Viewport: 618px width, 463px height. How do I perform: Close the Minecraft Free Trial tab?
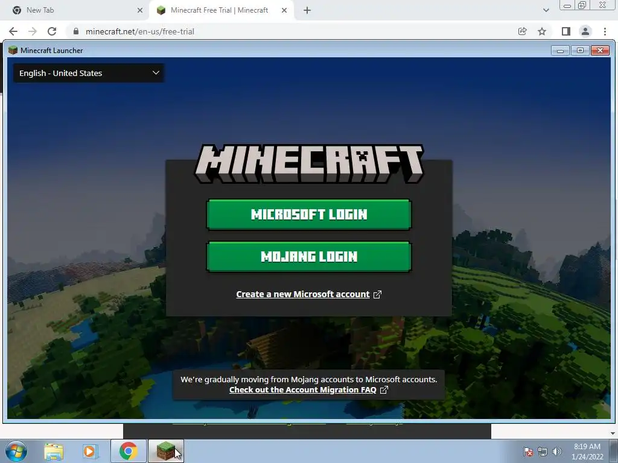pyautogui.click(x=284, y=11)
